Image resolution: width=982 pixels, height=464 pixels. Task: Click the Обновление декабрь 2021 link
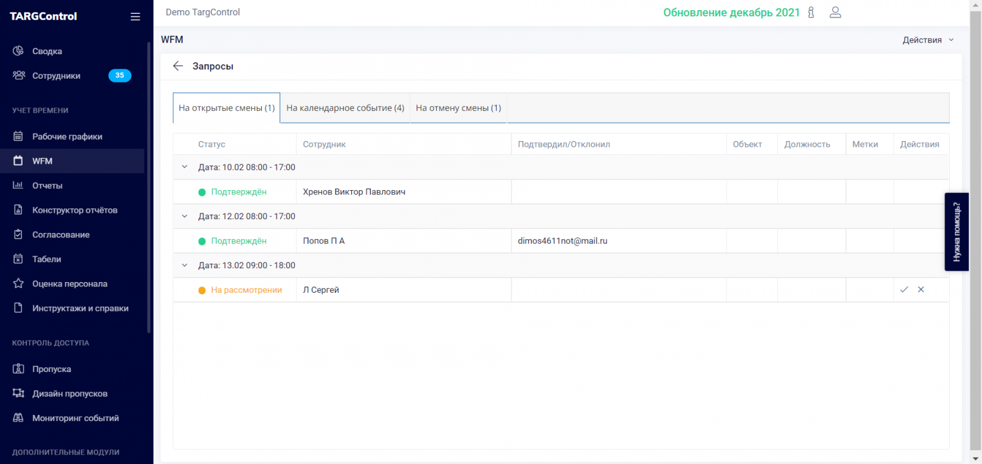[731, 13]
